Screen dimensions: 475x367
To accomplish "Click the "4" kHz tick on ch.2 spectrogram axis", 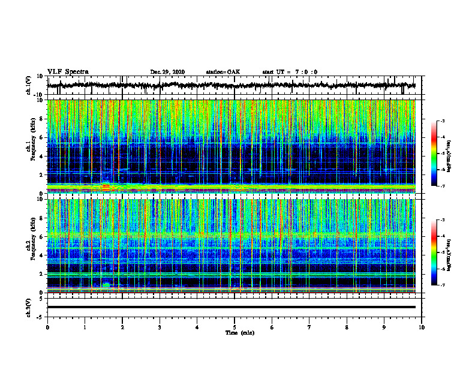I will click(42, 255).
